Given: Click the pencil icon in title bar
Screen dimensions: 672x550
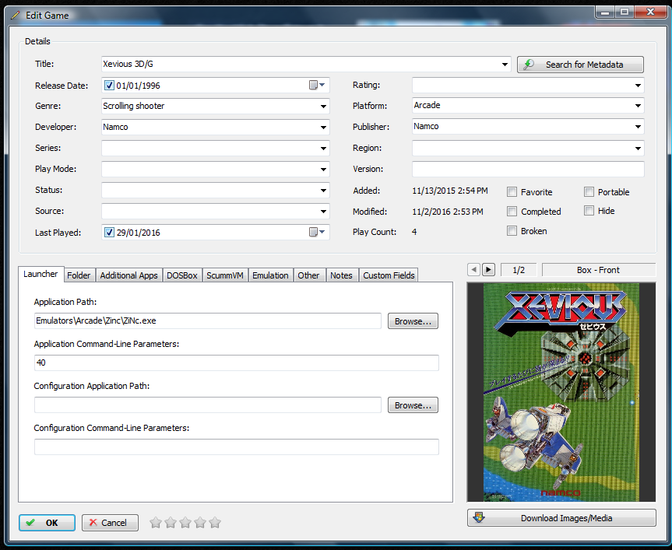Looking at the screenshot, I should pos(15,16).
